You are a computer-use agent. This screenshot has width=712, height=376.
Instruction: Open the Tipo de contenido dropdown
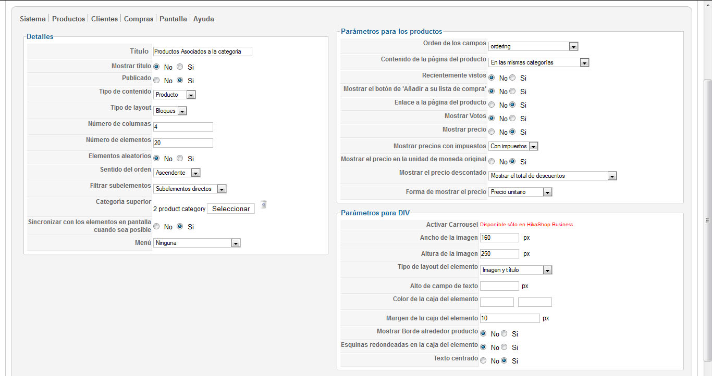pyautogui.click(x=175, y=95)
